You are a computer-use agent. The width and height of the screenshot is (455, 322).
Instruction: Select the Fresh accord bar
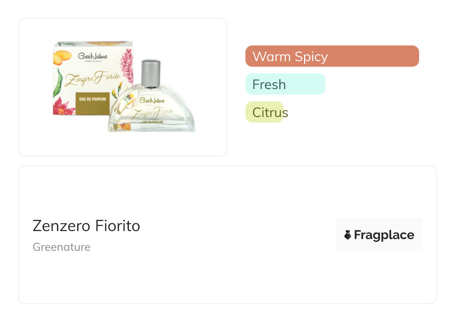285,84
